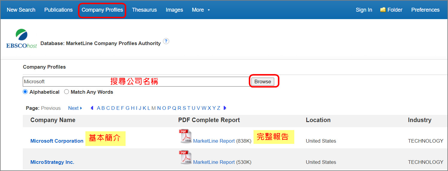Open PDF icon for MicroStrategy Inc. report
The width and height of the screenshot is (448, 171).
pyautogui.click(x=185, y=157)
